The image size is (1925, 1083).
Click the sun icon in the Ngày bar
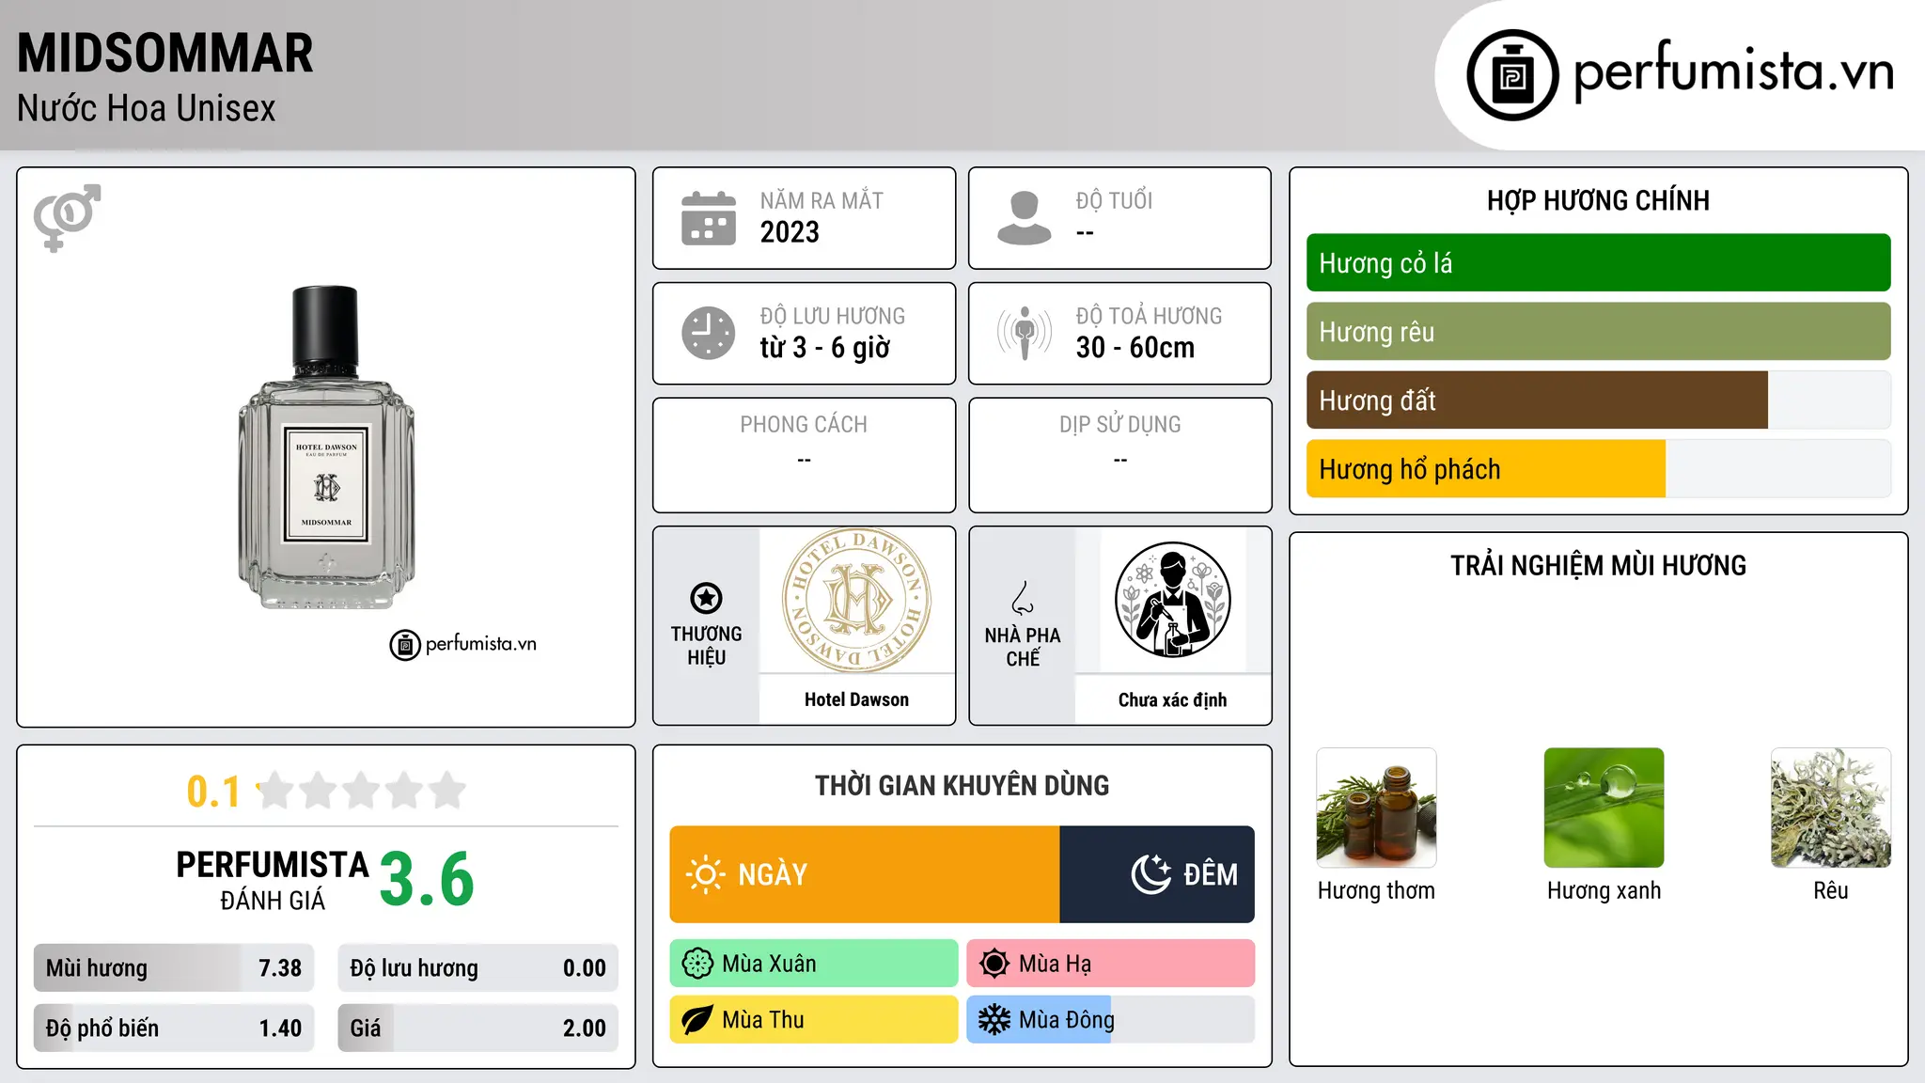point(706,874)
